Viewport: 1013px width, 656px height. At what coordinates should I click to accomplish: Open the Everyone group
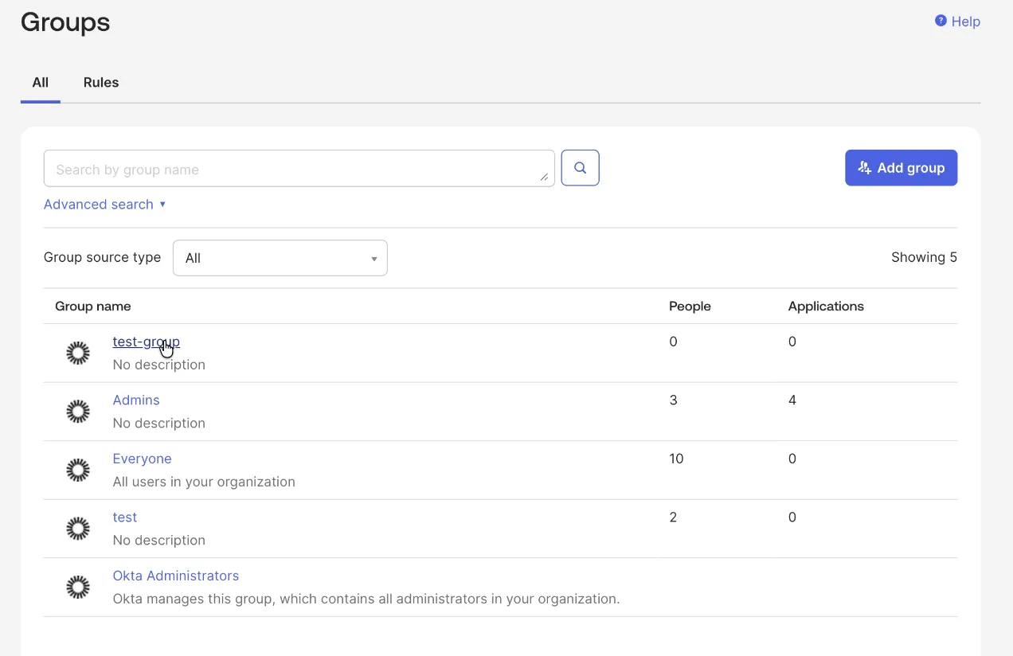point(143,459)
